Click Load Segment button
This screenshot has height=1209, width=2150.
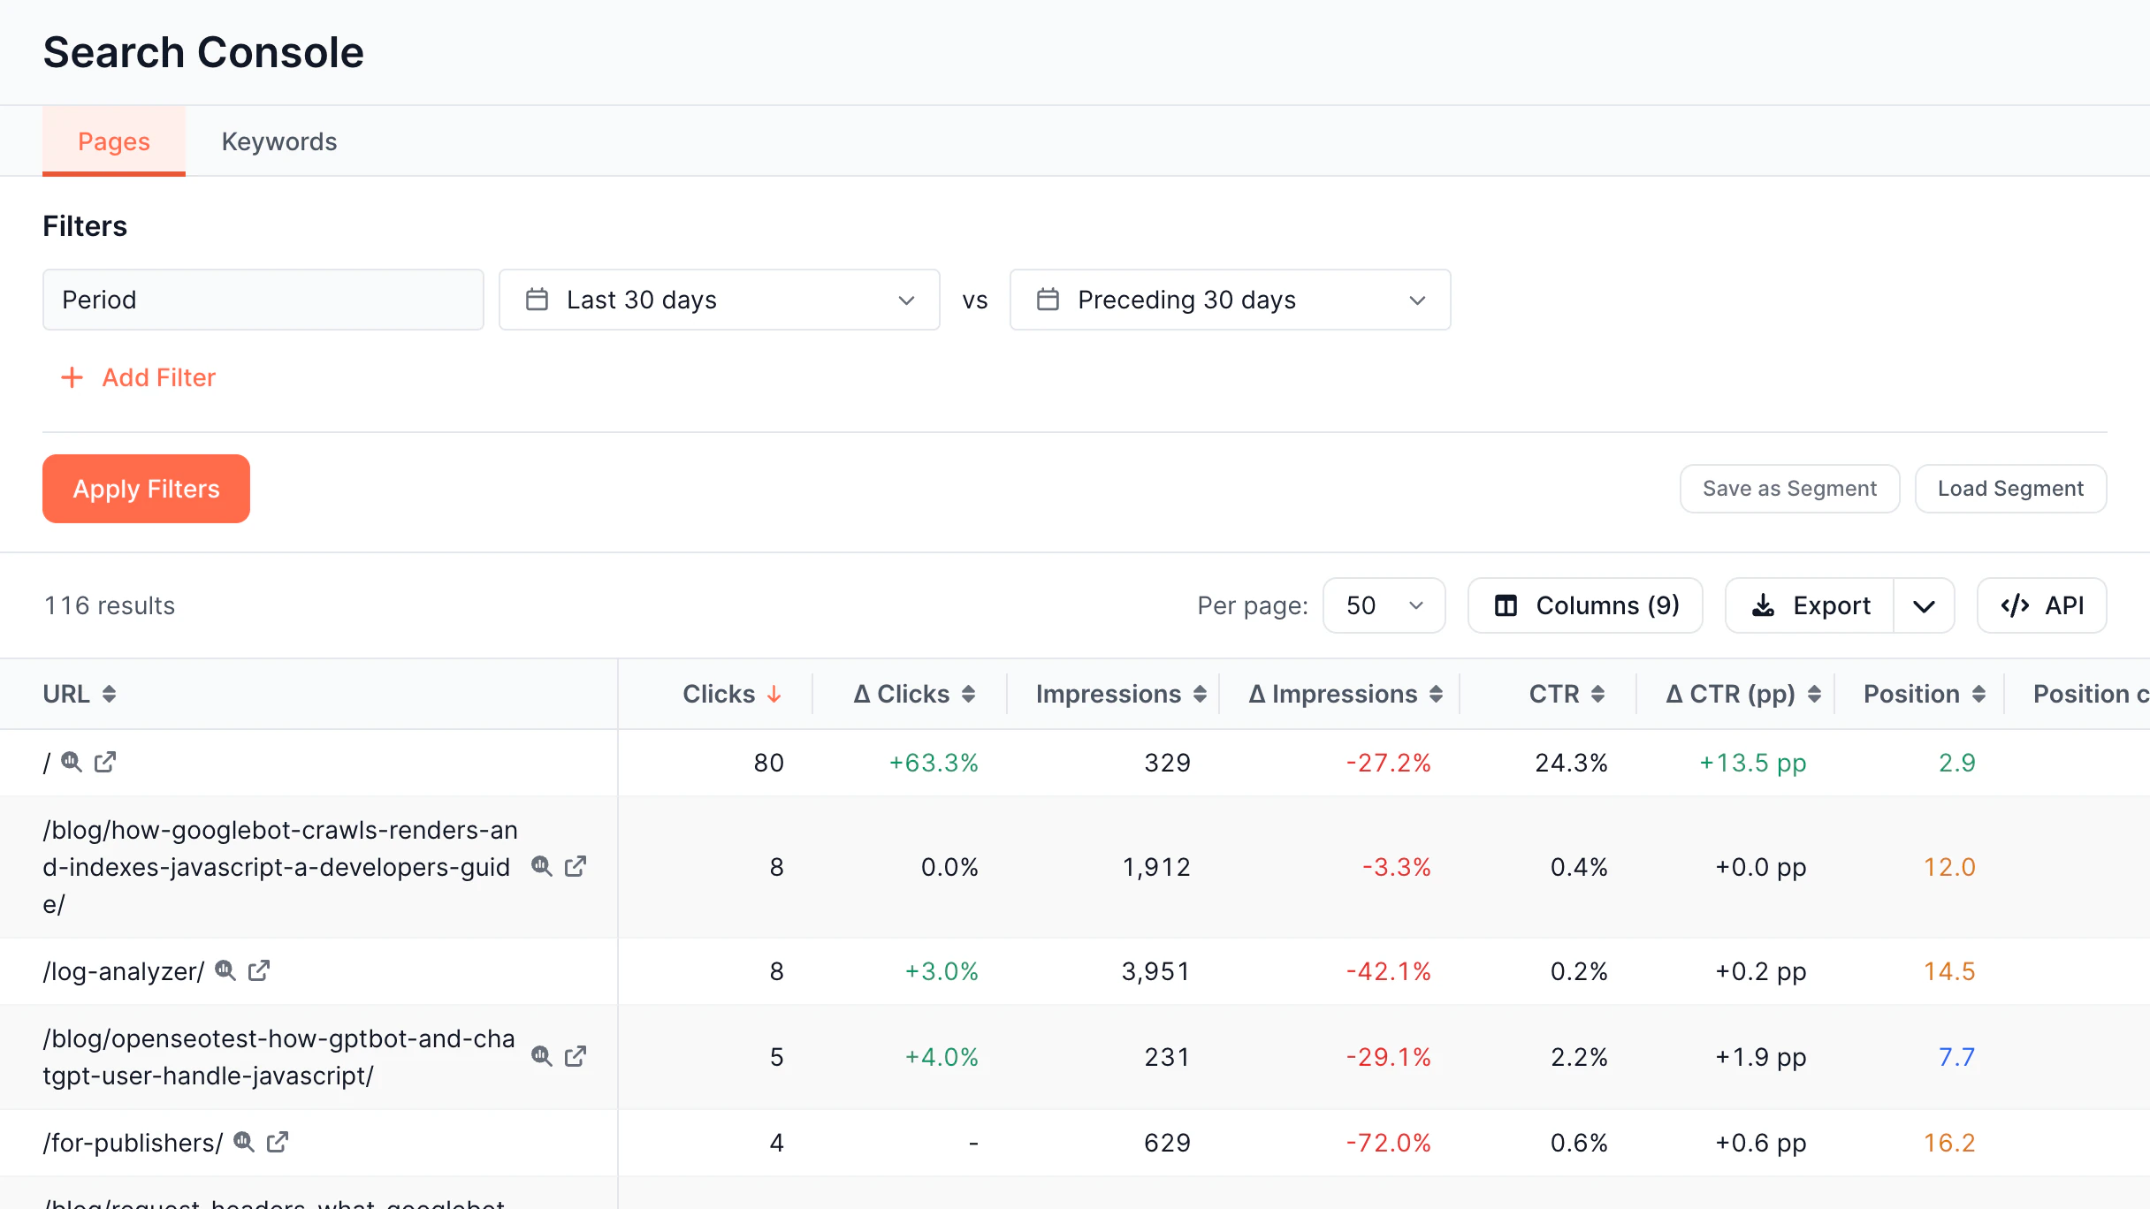point(2010,489)
